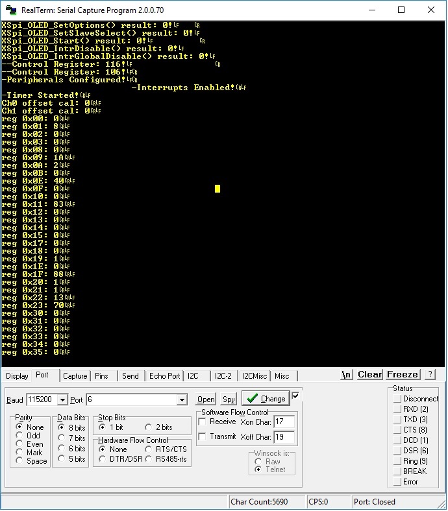This screenshot has height=511, width=448.
Task: Select RS485-rts hardware flow control
Action: (166, 459)
